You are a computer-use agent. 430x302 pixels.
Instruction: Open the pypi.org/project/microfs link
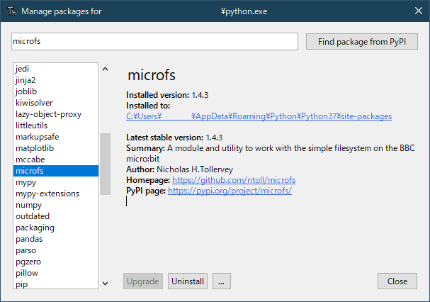pyautogui.click(x=230, y=191)
